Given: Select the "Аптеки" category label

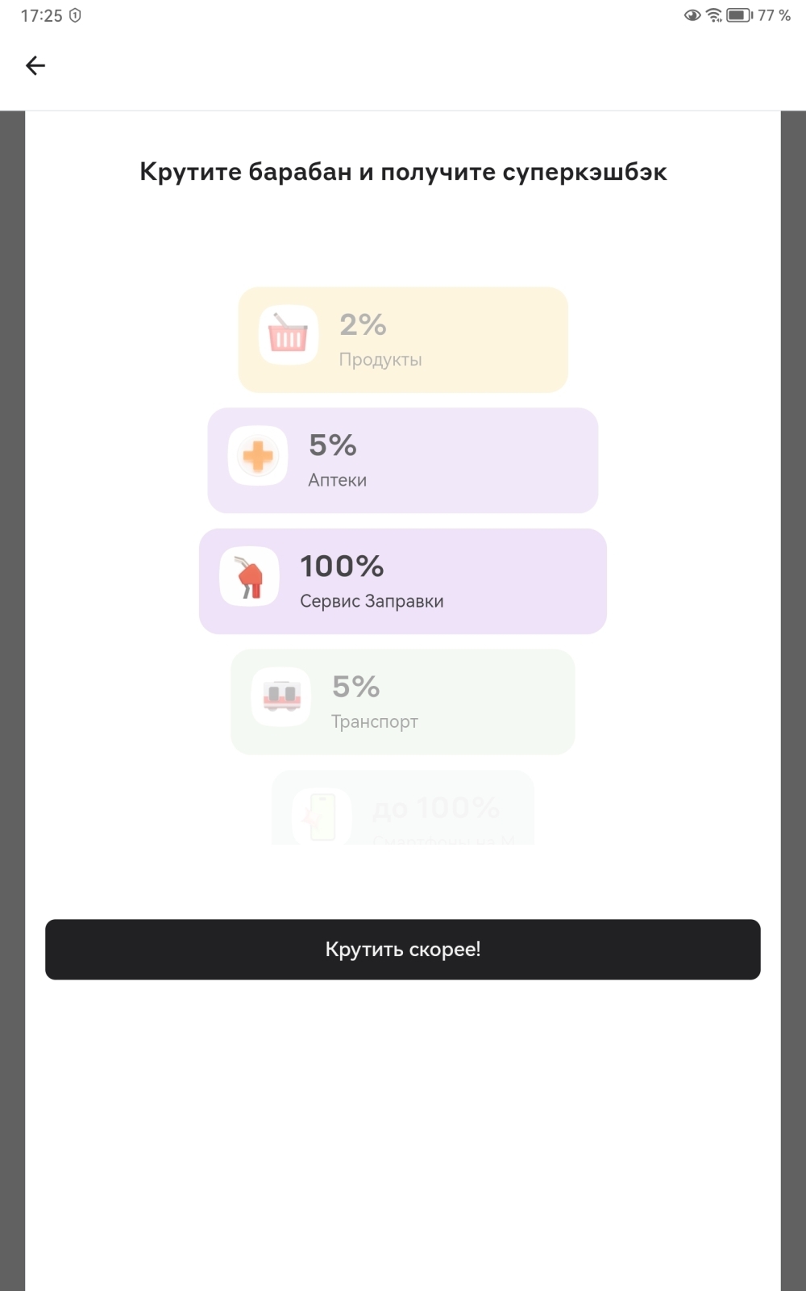Looking at the screenshot, I should [338, 480].
